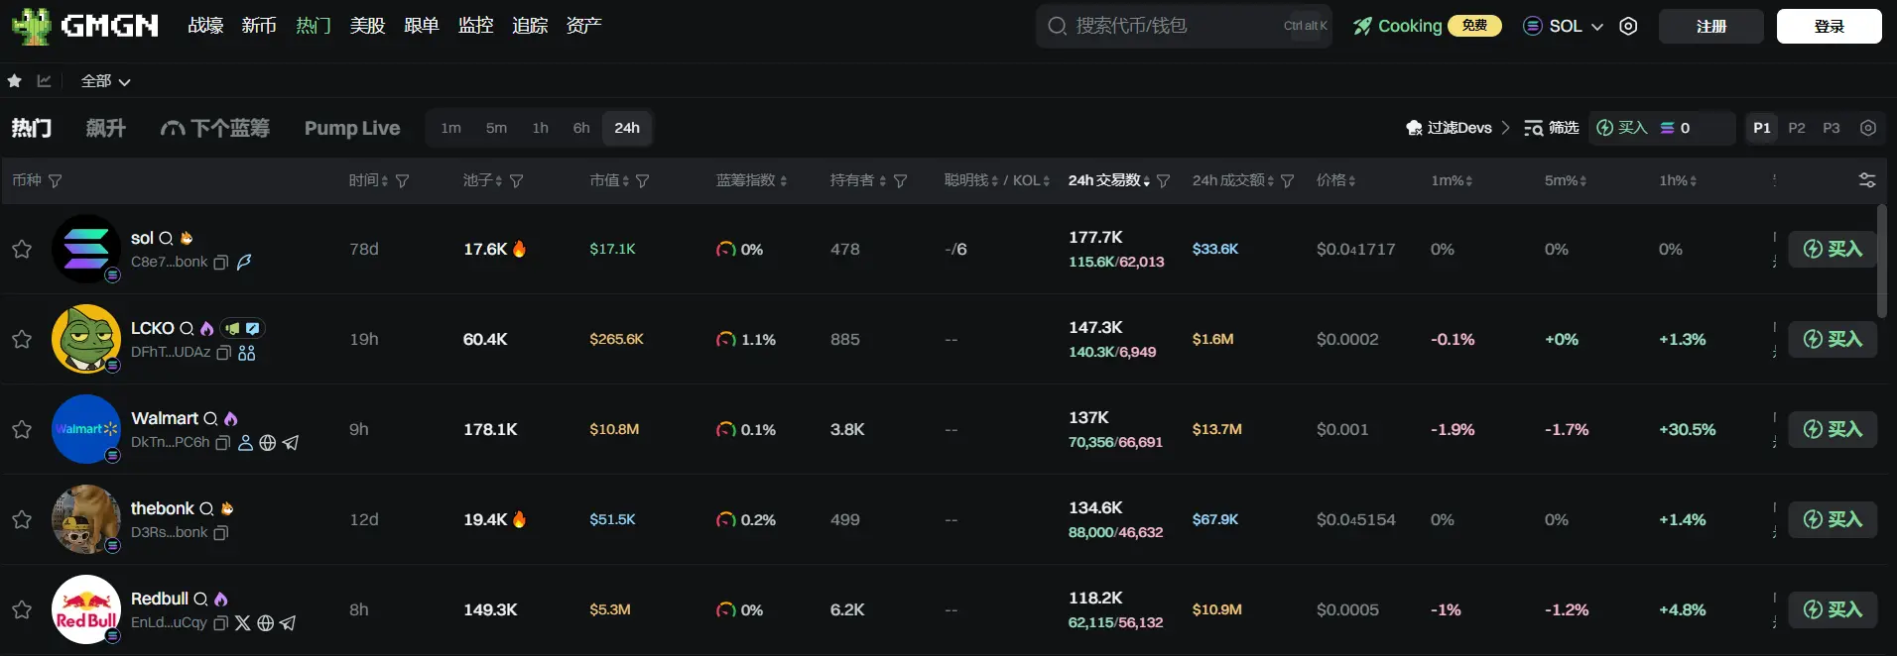Click the 登录 login button

pyautogui.click(x=1828, y=26)
